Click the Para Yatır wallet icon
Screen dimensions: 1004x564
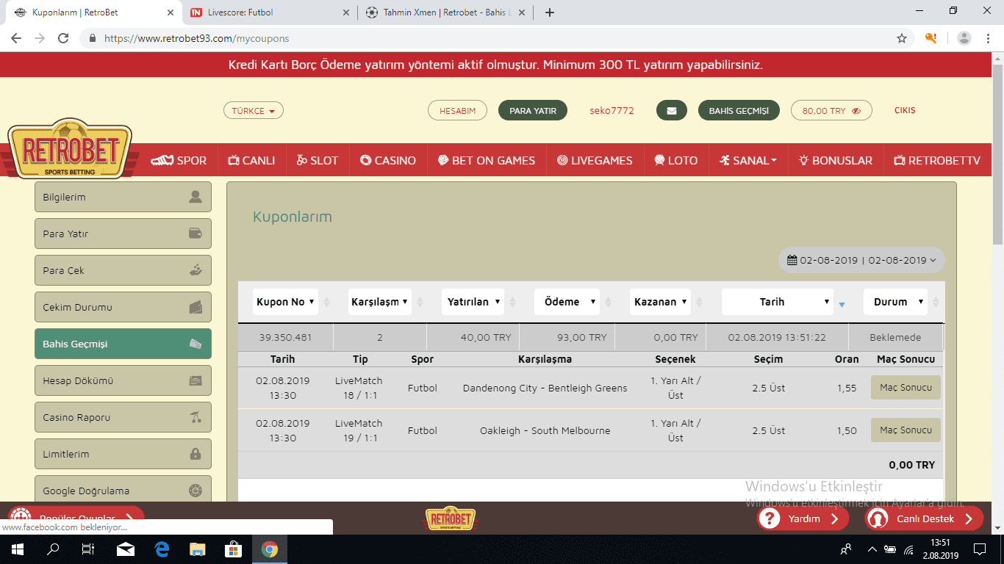coord(195,234)
